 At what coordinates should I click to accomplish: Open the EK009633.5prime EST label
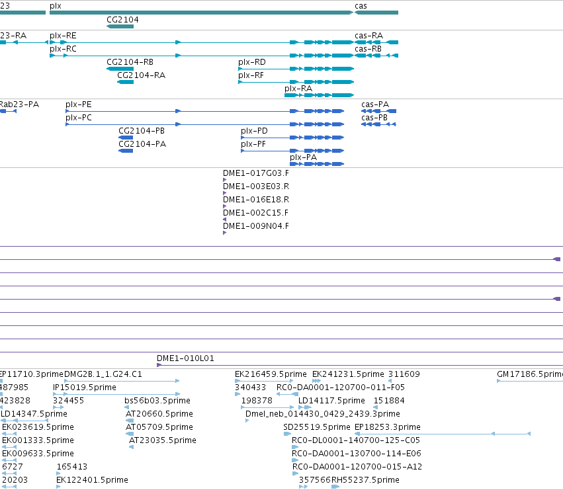pos(38,454)
